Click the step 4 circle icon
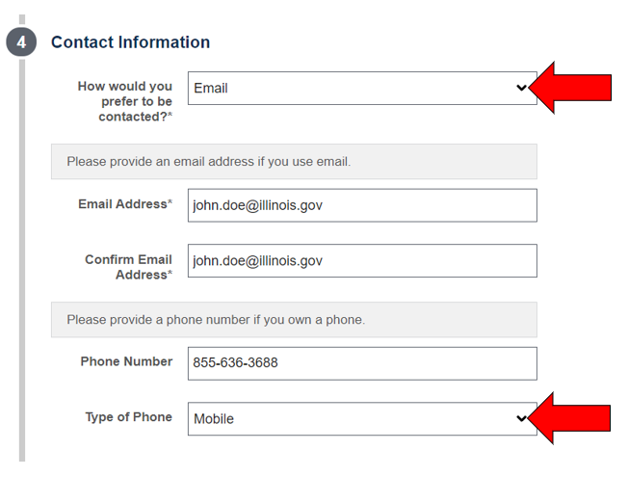Viewport: 628px width, 477px height. (21, 41)
